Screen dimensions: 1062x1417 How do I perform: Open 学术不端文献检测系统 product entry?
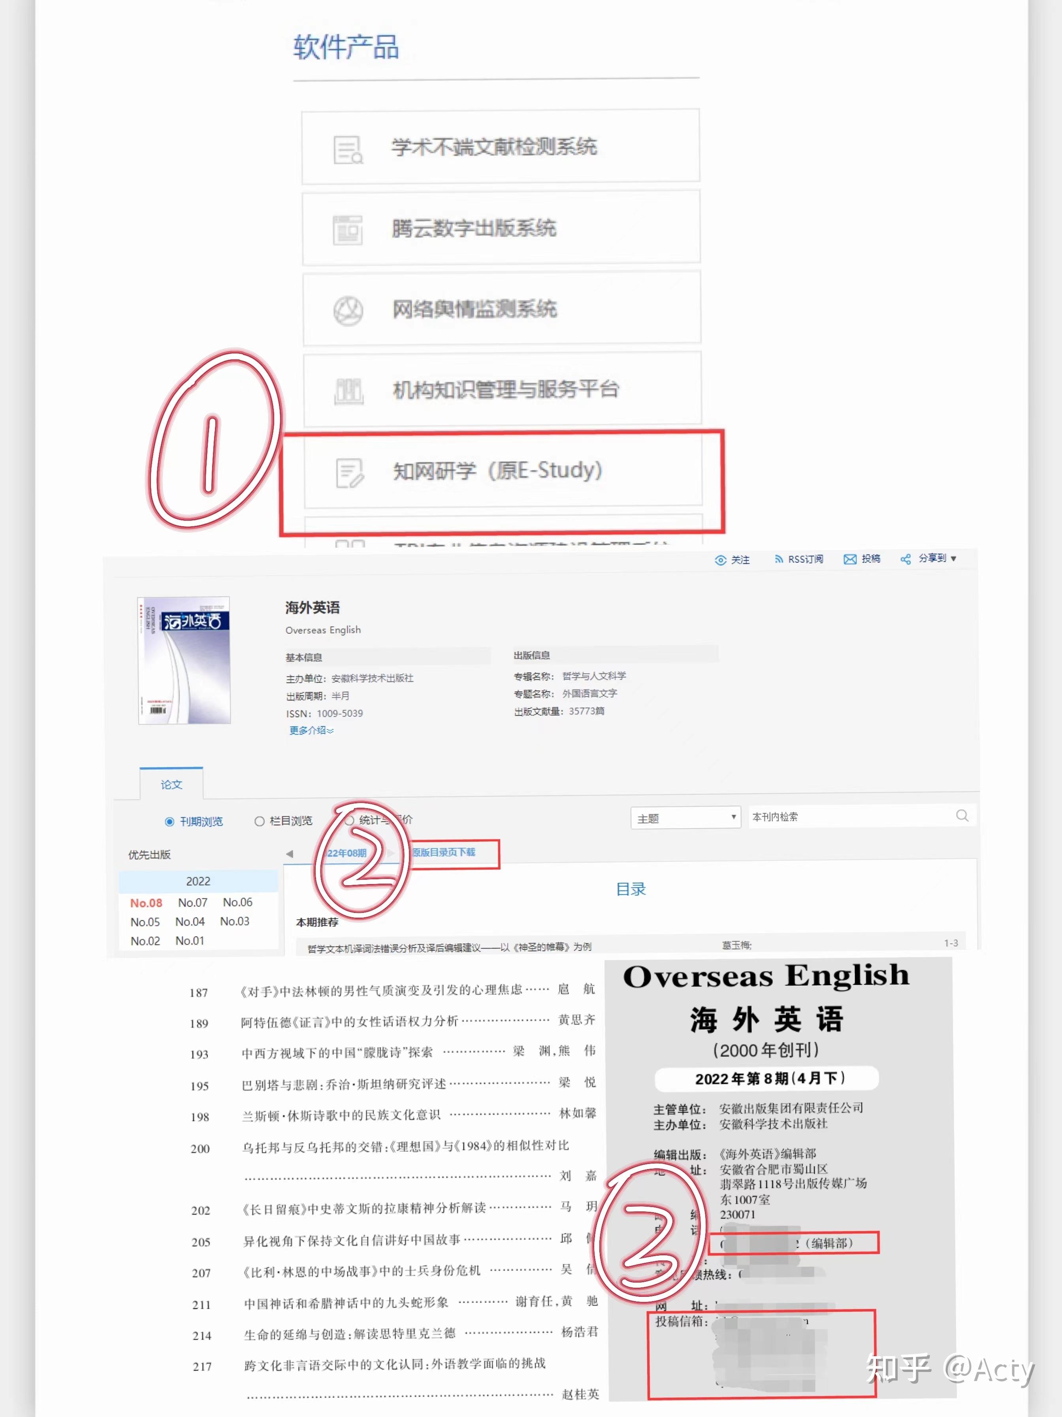501,147
